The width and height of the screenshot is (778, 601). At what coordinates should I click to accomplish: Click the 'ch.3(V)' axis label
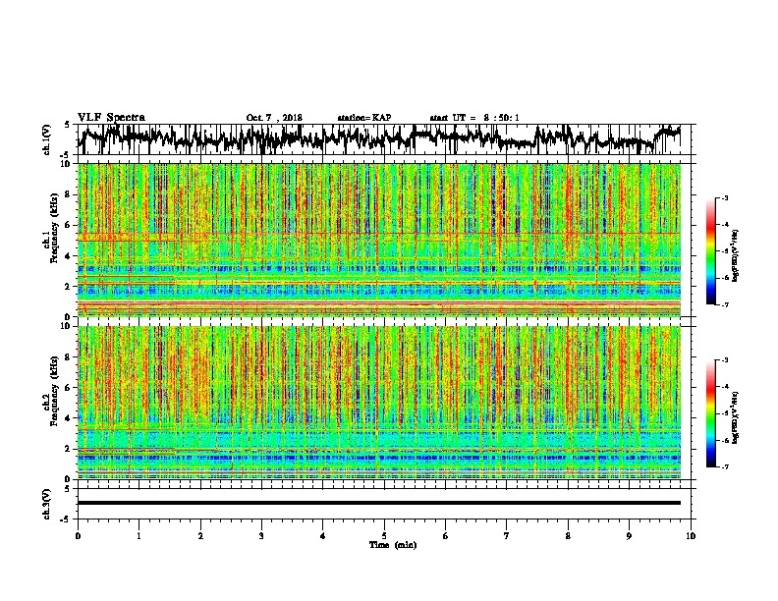point(47,504)
